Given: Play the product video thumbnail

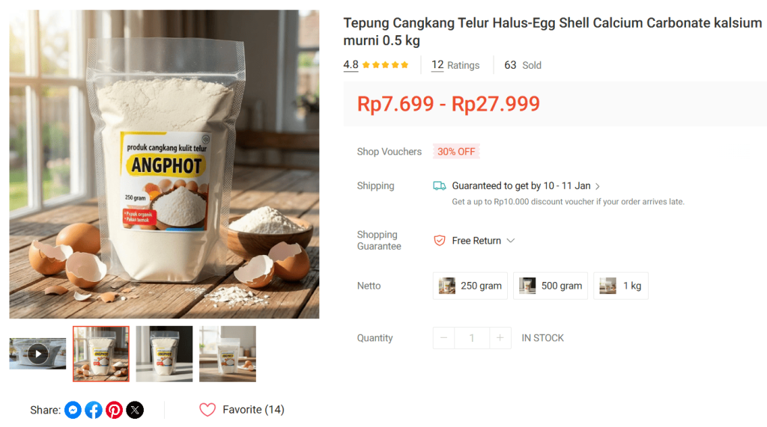Looking at the screenshot, I should click(x=37, y=354).
